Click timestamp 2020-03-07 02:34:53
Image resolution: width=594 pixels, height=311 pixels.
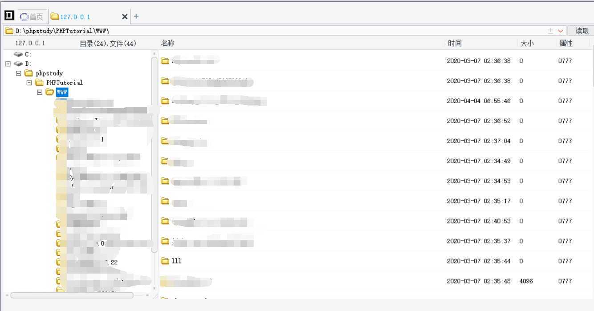[479, 181]
